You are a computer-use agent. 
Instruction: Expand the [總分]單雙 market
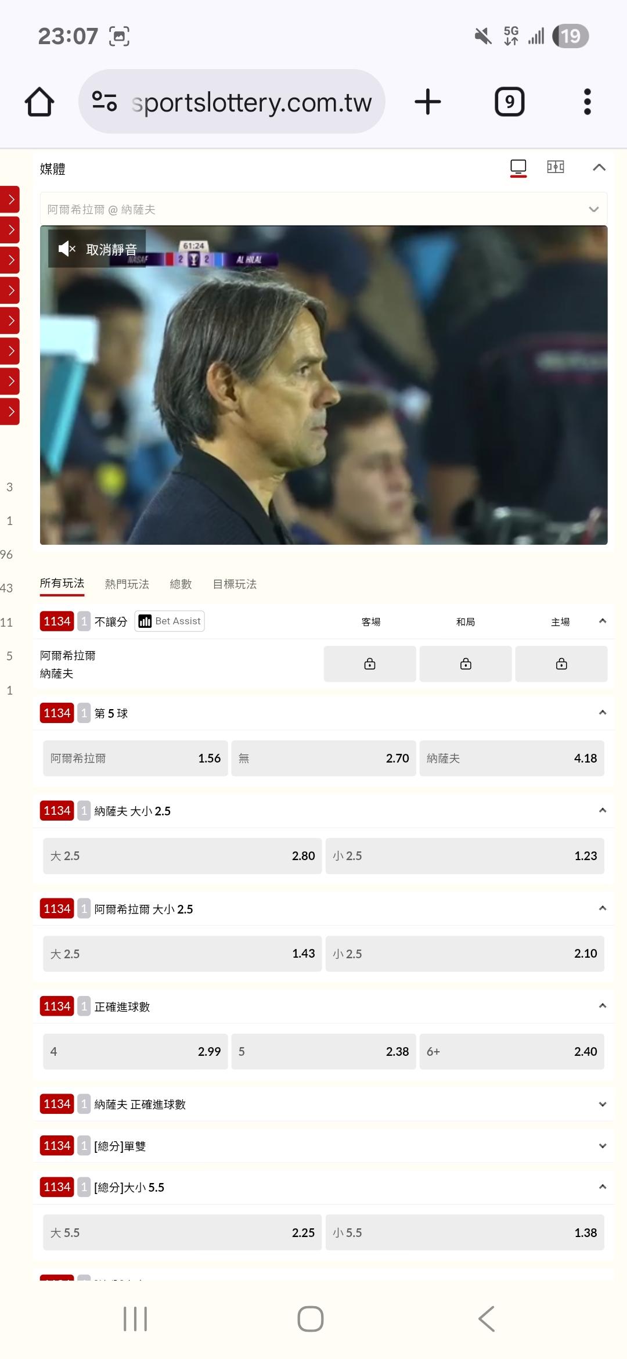click(323, 1146)
